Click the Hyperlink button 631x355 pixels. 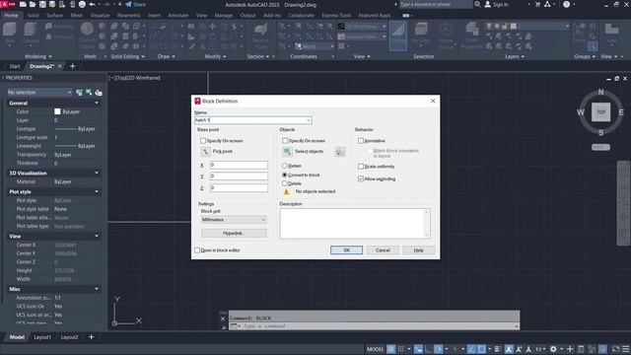tap(234, 234)
